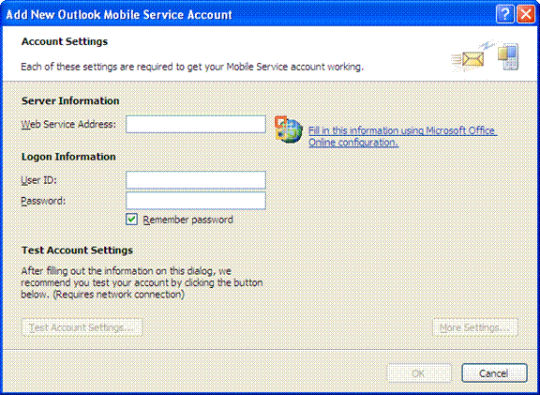540x395 pixels.
Task: Click into the User ID input box
Action: [x=196, y=180]
